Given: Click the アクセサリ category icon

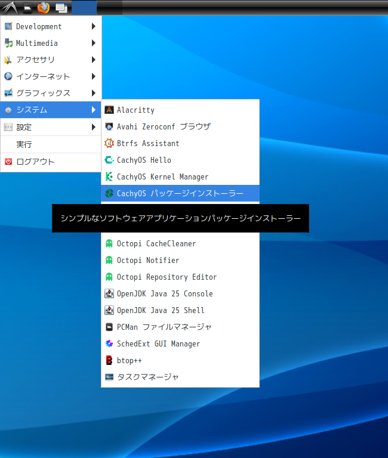Looking at the screenshot, I should 8,60.
